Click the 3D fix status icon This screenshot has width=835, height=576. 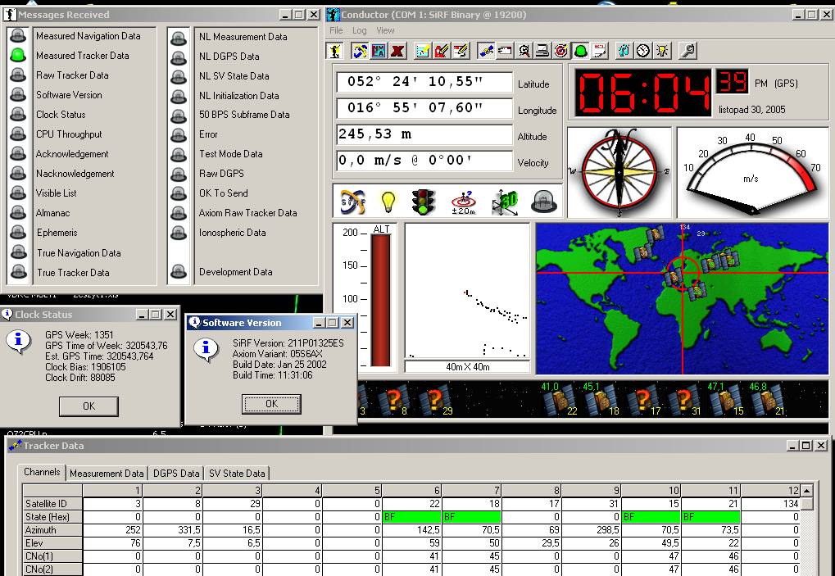[x=504, y=202]
